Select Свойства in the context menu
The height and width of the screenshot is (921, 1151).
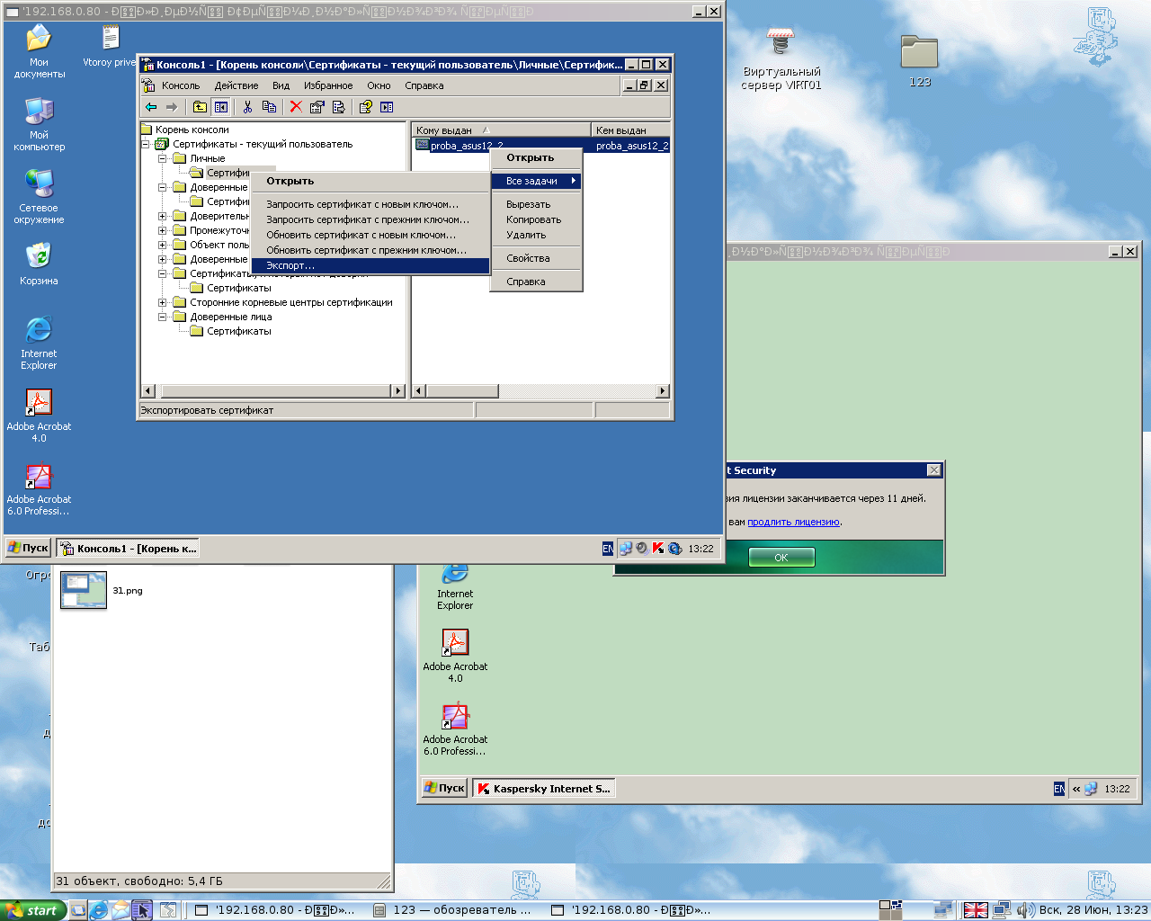528,259
